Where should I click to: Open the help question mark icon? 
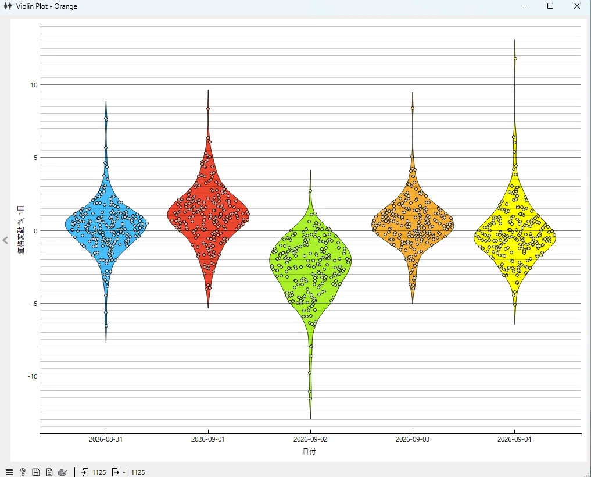pos(23,472)
